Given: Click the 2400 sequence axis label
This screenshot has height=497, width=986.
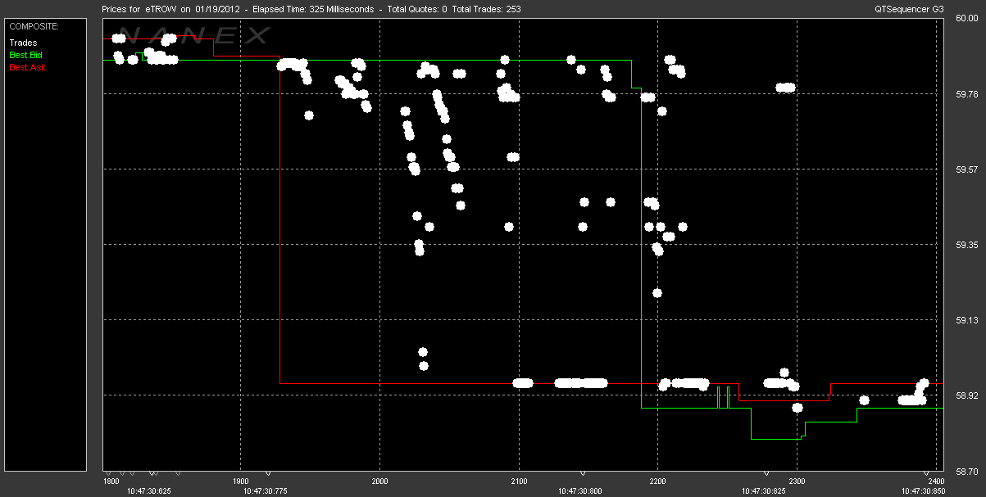Looking at the screenshot, I should click(935, 482).
